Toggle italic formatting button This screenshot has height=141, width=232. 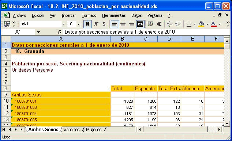click(96, 24)
